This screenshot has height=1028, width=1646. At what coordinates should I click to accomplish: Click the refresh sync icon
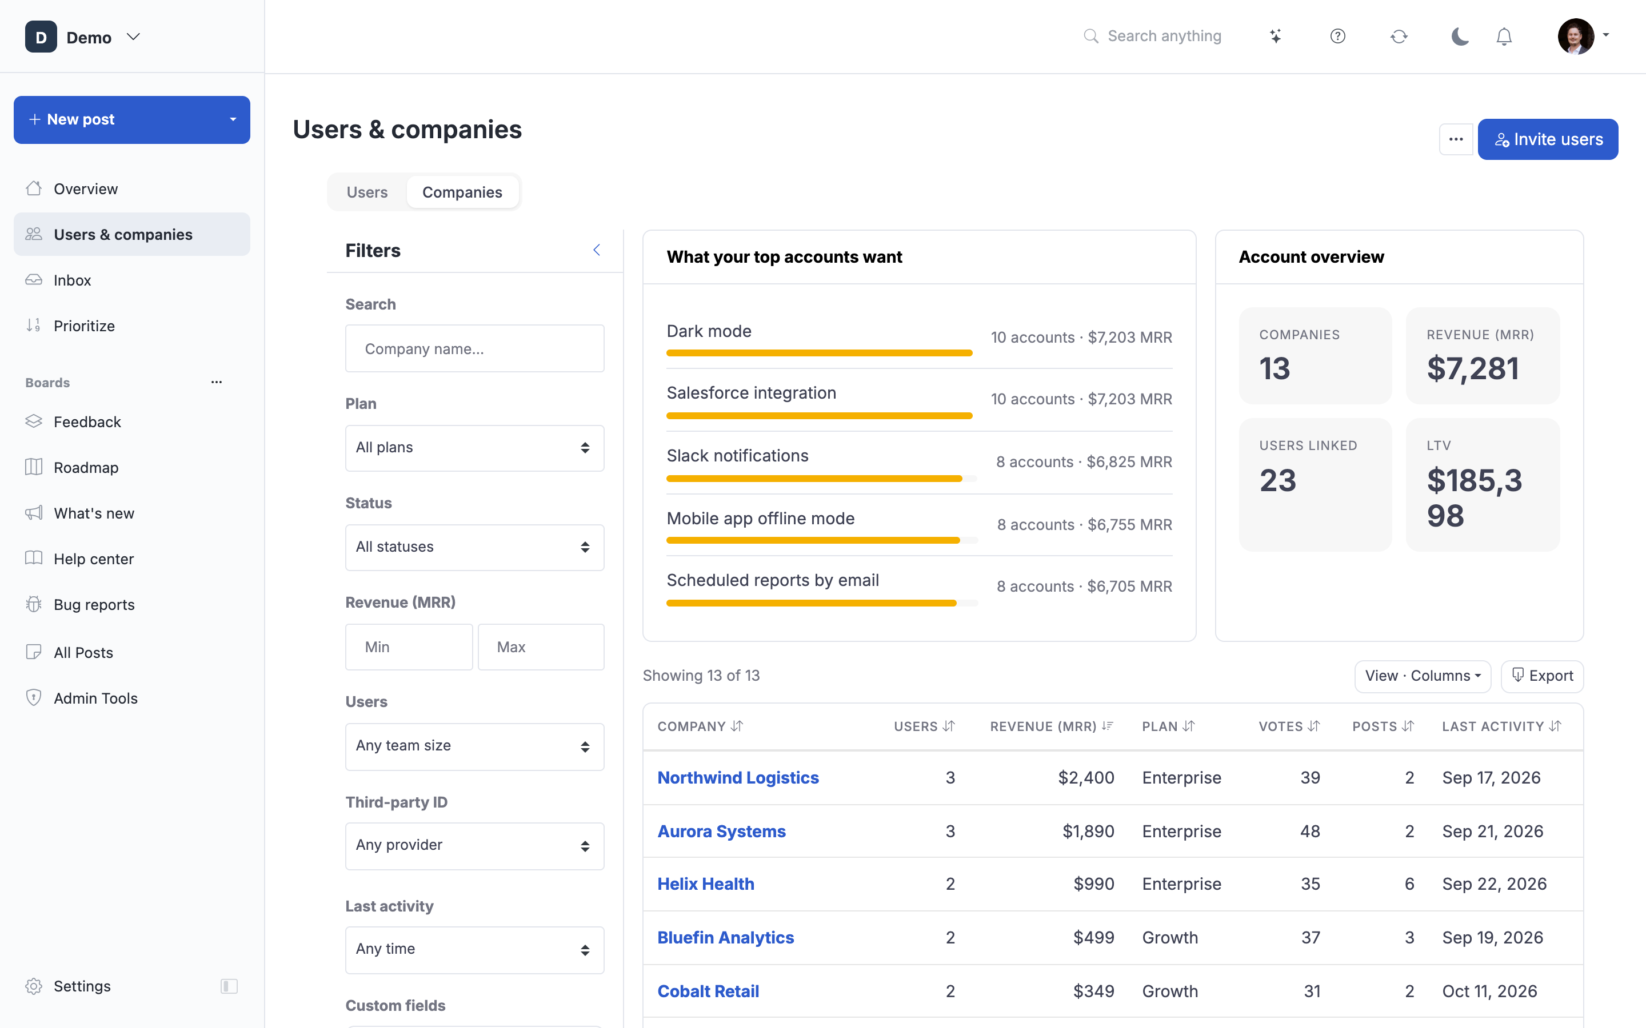1399,37
